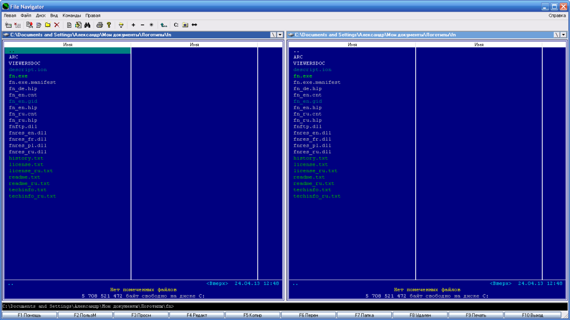Viewport: 570px width, 320px height.
Task: Click the yellow question mark help icon
Action: (109, 25)
